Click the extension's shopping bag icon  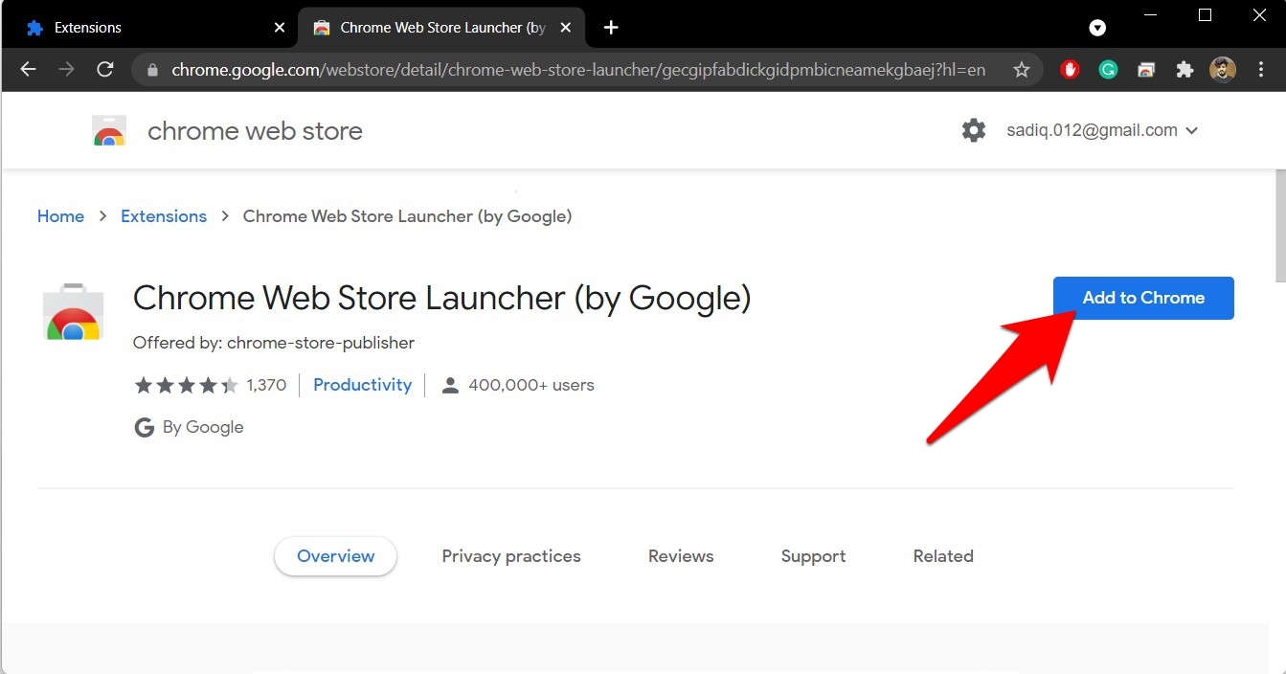pyautogui.click(x=73, y=311)
